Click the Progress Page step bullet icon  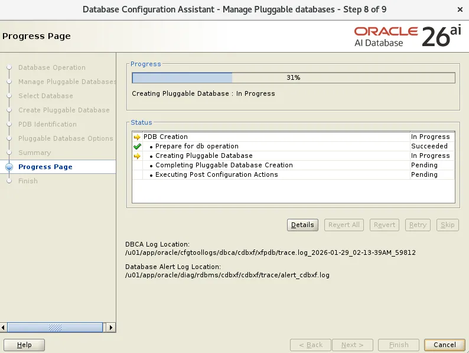tap(9, 167)
